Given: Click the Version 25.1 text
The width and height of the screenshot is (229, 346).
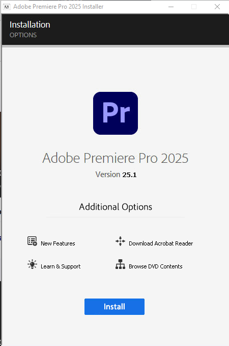Looking at the screenshot, I should point(116,175).
